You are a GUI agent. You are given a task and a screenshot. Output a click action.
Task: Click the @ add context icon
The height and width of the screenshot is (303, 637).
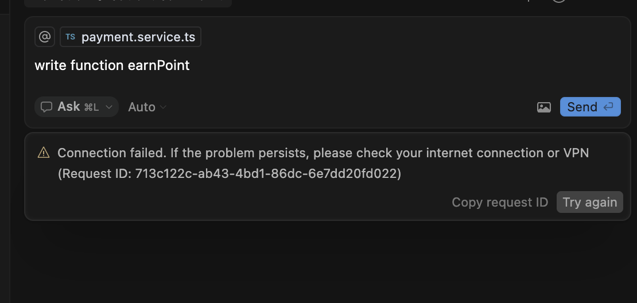pos(45,37)
